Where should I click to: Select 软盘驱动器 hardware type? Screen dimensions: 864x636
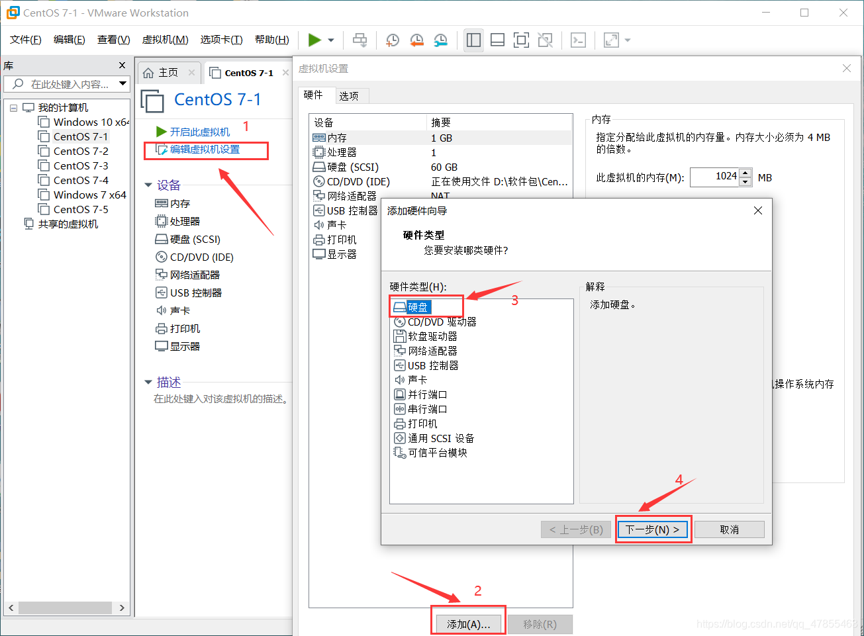coord(426,336)
